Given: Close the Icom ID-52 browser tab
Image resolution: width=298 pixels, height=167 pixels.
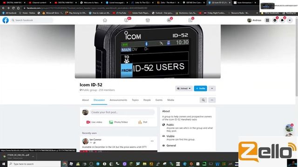Looking at the screenshot, I should coord(230,3).
